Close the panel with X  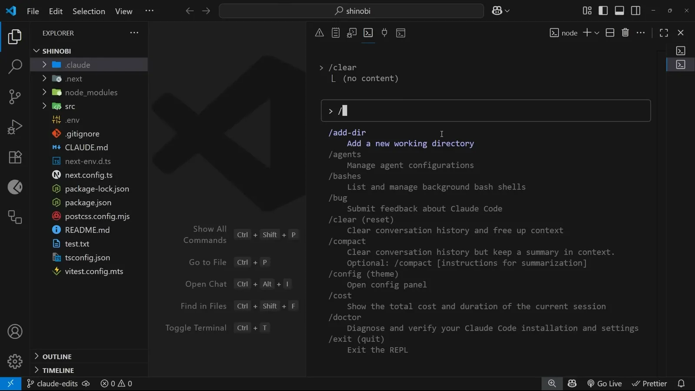681,33
